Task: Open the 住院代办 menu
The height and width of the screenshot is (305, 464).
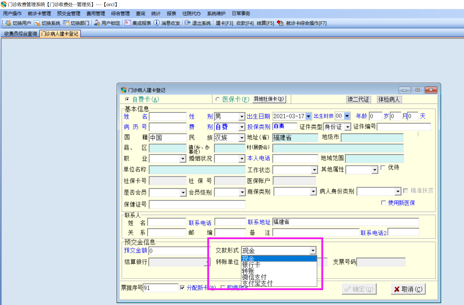Action: pyautogui.click(x=192, y=14)
